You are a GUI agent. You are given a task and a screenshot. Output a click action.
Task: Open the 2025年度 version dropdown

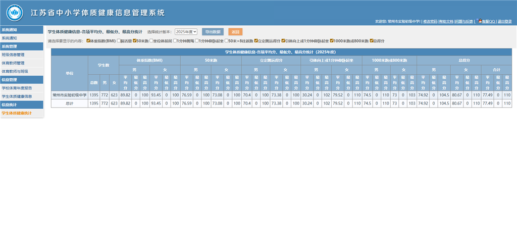pos(186,31)
